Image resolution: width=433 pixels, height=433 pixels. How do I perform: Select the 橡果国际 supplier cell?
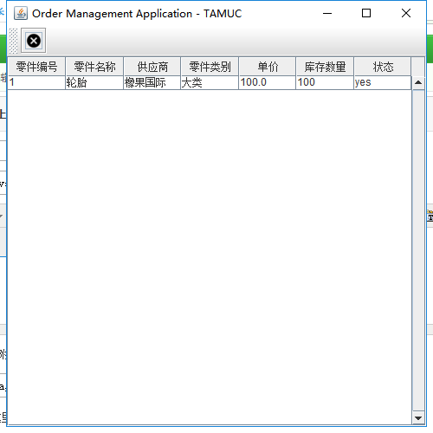pos(152,82)
